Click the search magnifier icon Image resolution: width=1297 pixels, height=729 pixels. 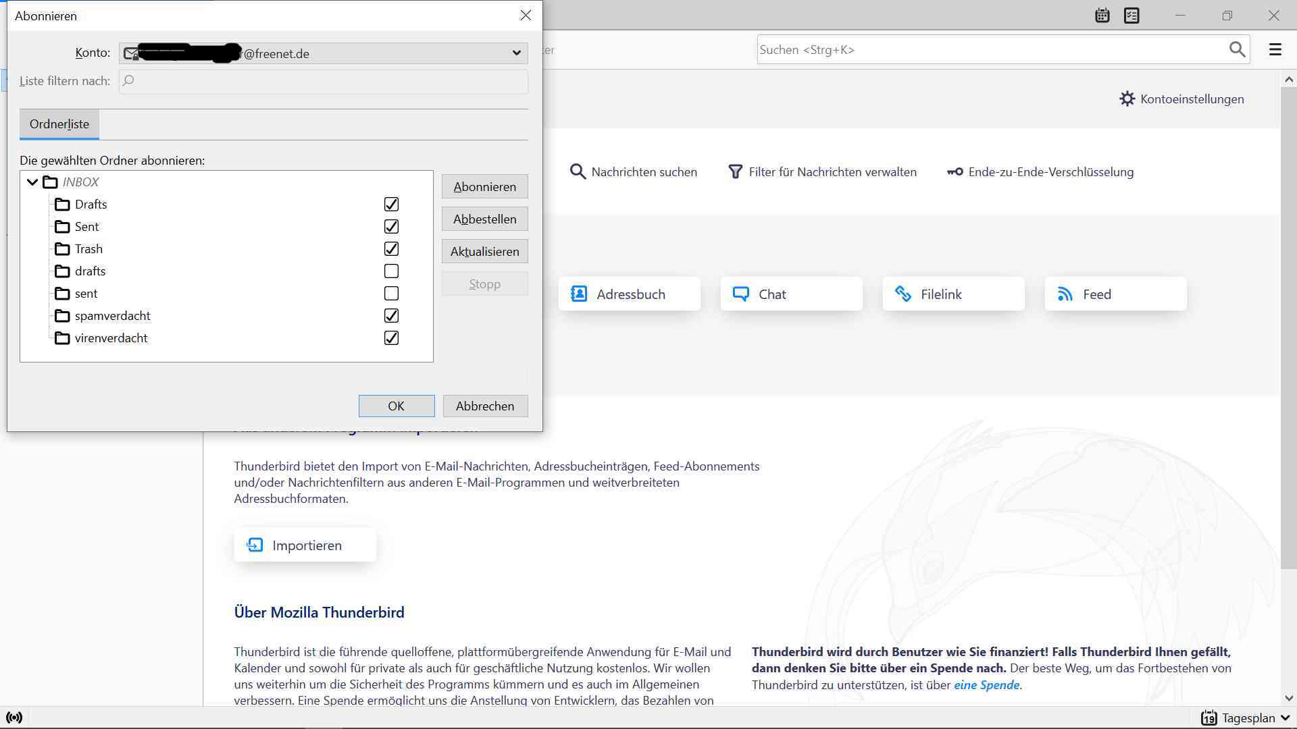click(1237, 49)
